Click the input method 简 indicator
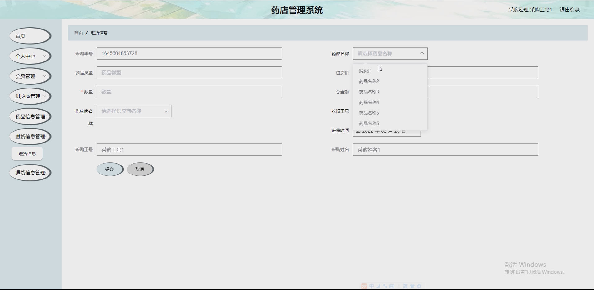 point(405,286)
